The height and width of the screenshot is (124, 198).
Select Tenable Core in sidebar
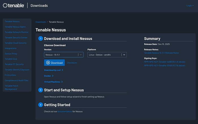tap(11, 59)
